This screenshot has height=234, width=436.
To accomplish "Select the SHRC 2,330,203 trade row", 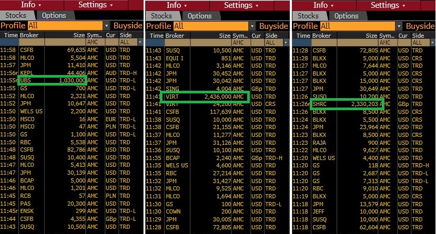I will pos(364,104).
